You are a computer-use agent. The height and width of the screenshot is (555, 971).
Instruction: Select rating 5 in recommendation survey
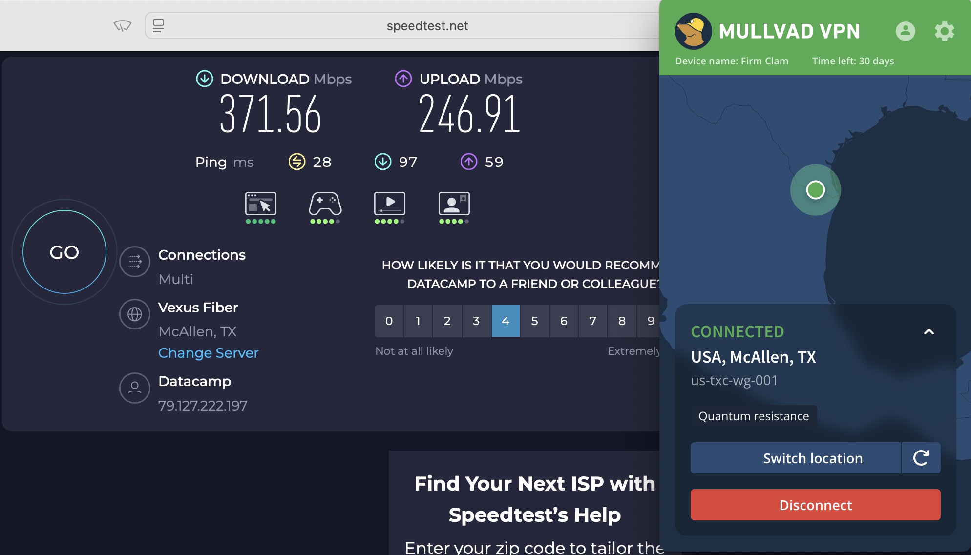(535, 321)
